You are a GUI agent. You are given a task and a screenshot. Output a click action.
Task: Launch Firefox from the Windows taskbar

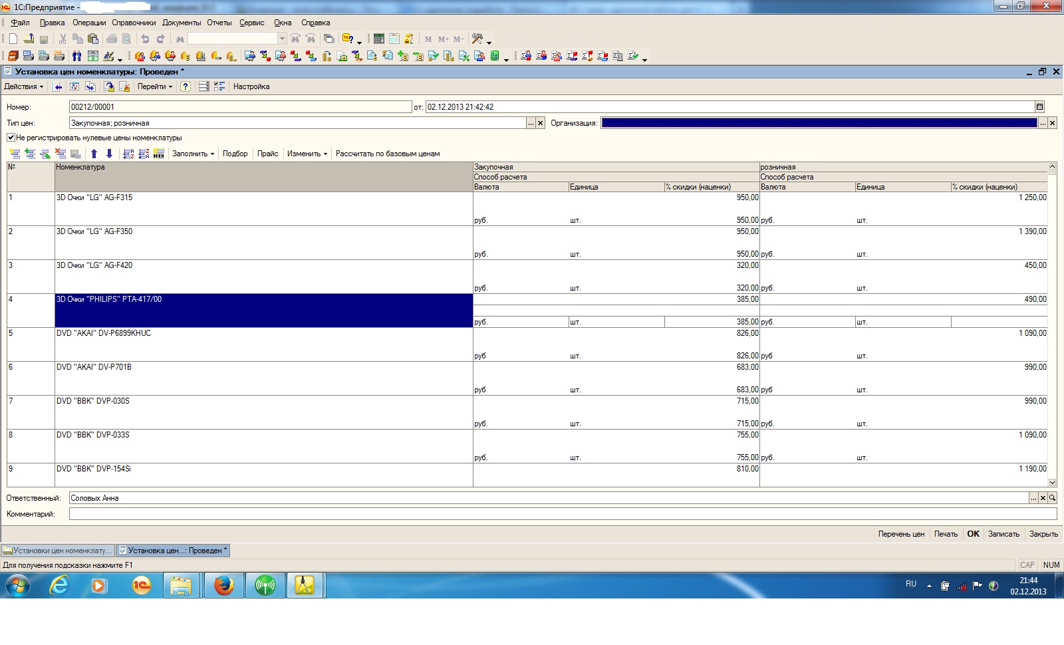tap(223, 585)
